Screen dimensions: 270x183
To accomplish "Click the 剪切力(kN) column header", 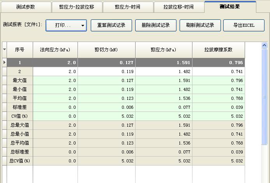I will (x=106, y=50).
